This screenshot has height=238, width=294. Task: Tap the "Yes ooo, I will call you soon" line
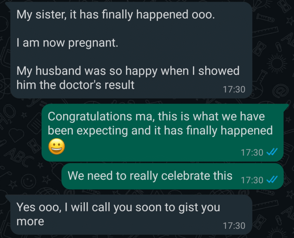point(118,207)
